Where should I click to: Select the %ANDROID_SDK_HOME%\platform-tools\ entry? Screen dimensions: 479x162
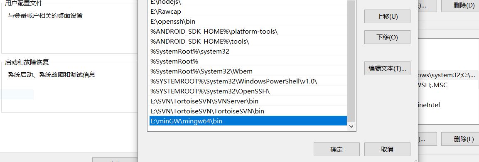[x=248, y=32]
